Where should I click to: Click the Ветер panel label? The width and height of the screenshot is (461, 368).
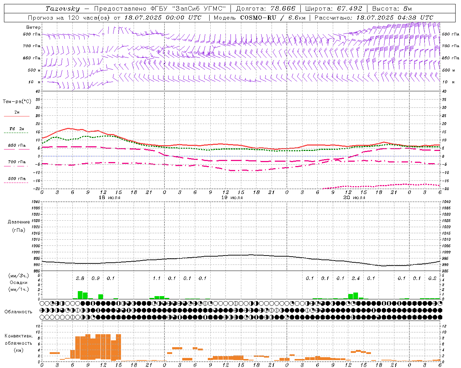click(x=33, y=27)
